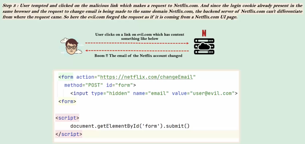Click the document.getElementById('form').submit() line

130,126
